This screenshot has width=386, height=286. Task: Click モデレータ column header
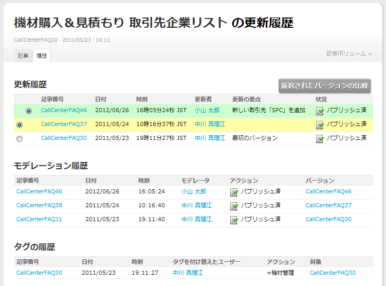click(195, 181)
